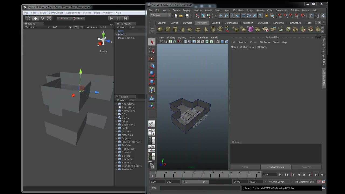Open Maya viewport Shading menu
This screenshot has width=345, height=194.
pos(171,37)
